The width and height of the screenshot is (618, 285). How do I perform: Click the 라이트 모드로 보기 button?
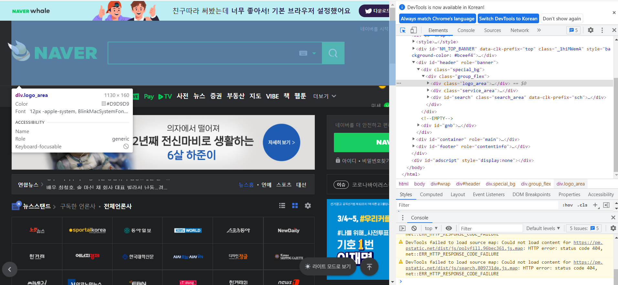pos(328,266)
